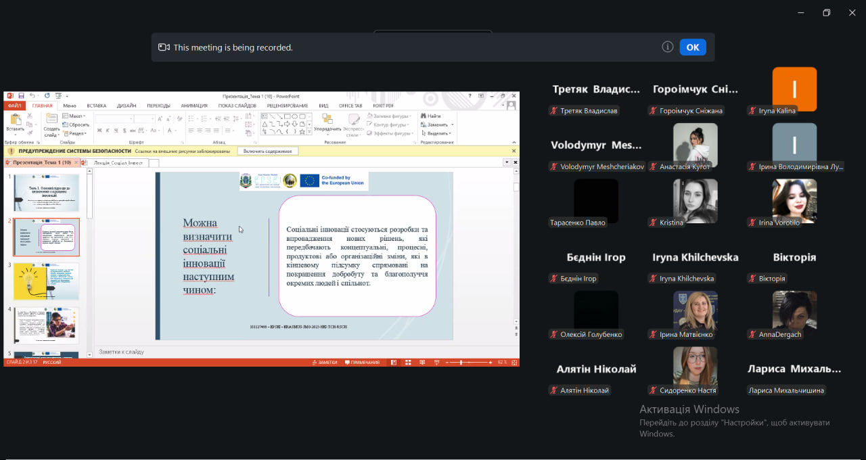Click the Вставить (Paste) clipboard icon
This screenshot has width=866, height=460.
pos(15,120)
